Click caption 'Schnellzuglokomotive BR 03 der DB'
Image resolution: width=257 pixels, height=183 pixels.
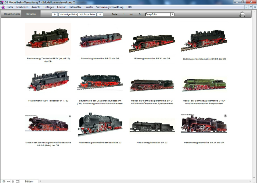pyautogui.click(x=100, y=58)
